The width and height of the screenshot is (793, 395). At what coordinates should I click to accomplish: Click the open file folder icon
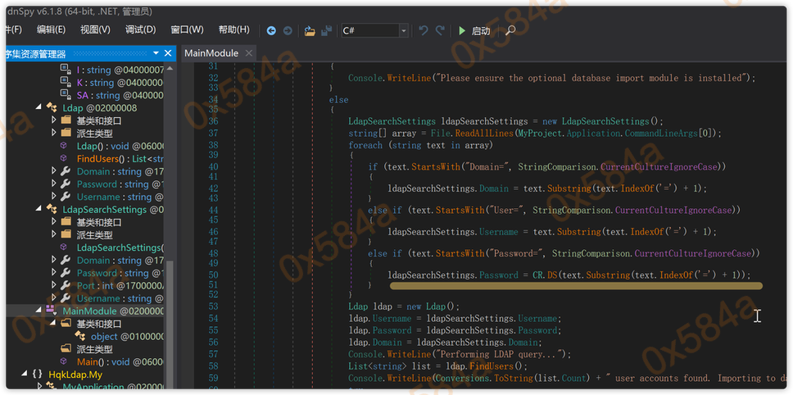coord(310,30)
